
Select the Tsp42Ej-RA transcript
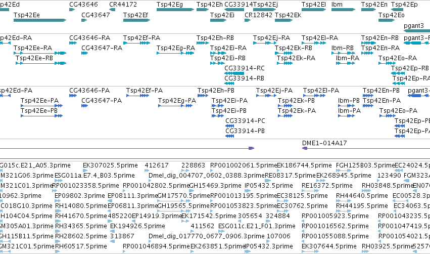(x=265, y=43)
